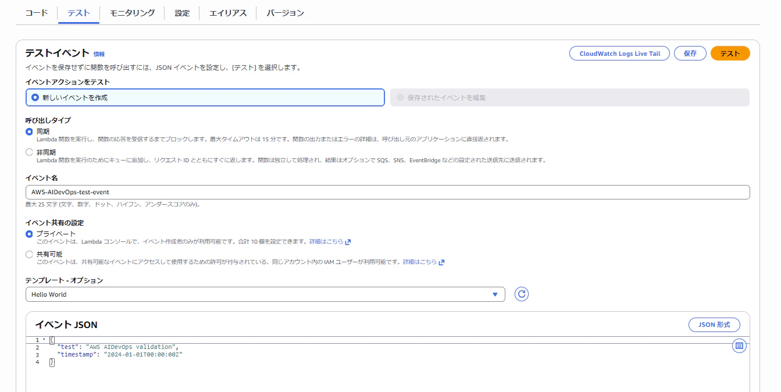
Task: Click the イベント JSON heading
Action: pyautogui.click(x=66, y=325)
